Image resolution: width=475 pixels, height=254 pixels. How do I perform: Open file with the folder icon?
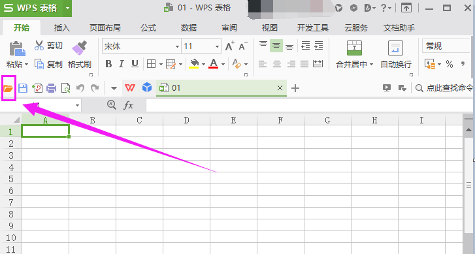[8, 88]
